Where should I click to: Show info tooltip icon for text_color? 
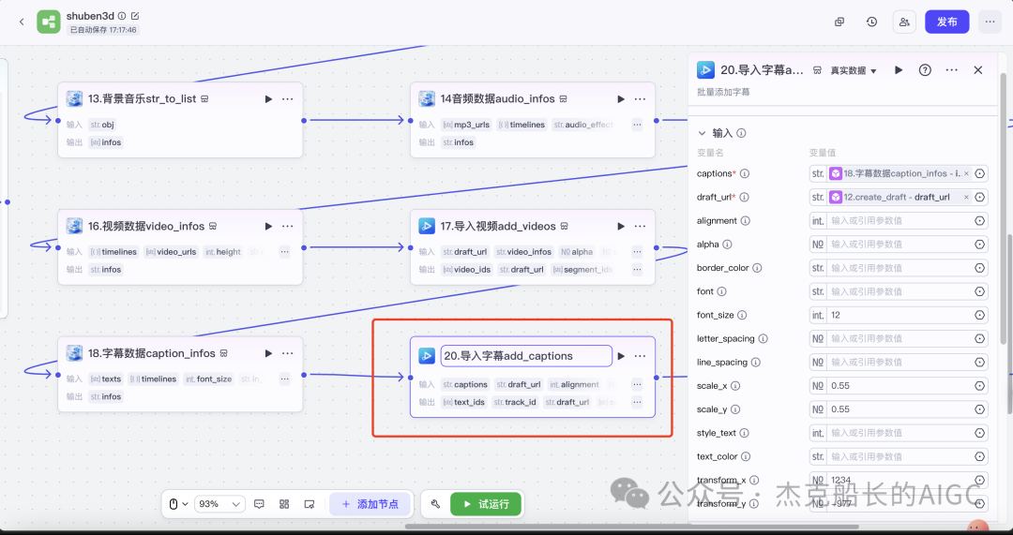(x=747, y=456)
